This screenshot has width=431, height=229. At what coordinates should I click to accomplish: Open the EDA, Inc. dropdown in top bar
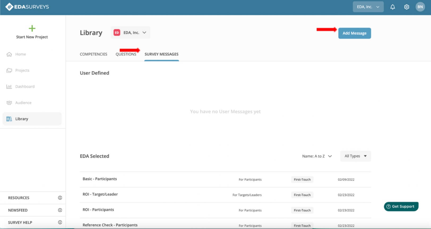[368, 7]
